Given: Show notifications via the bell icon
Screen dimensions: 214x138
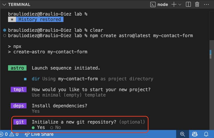Looking at the screenshot, I should pos(206,134).
